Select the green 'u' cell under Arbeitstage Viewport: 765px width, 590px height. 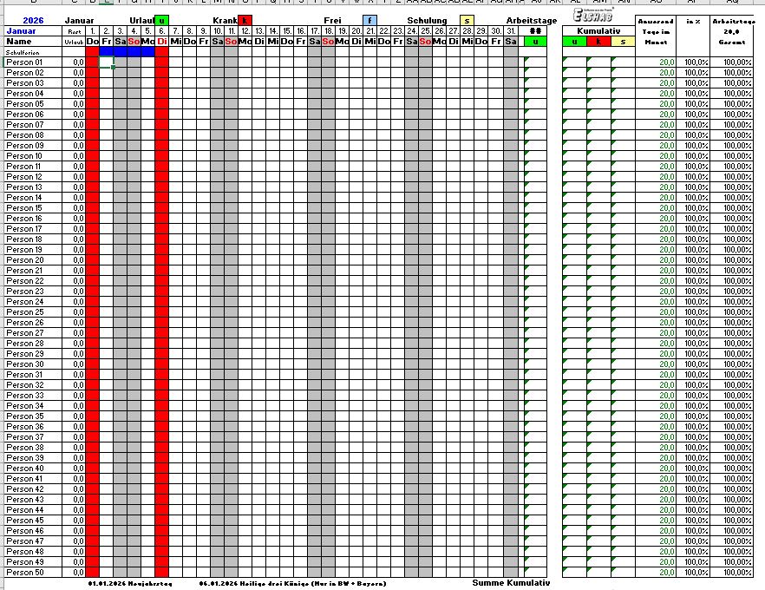pyautogui.click(x=535, y=41)
